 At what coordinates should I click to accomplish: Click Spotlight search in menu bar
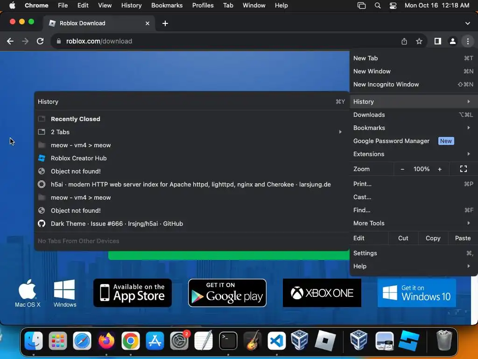(x=377, y=6)
